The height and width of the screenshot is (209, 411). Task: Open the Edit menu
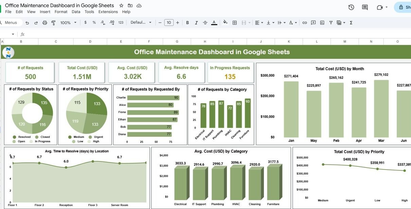point(19,12)
